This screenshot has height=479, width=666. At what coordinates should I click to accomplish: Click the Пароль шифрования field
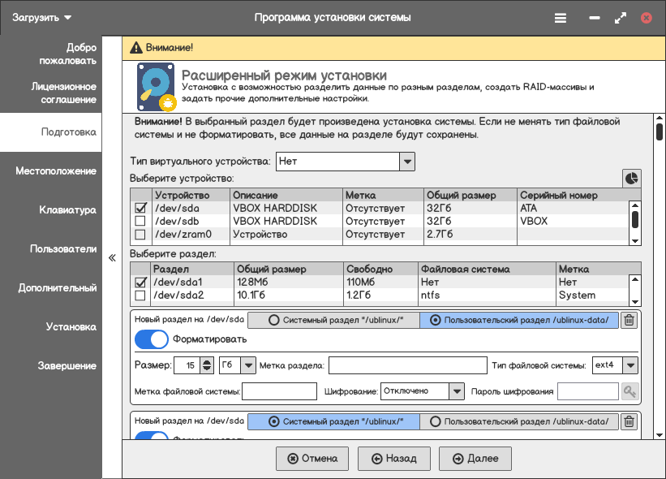click(588, 391)
